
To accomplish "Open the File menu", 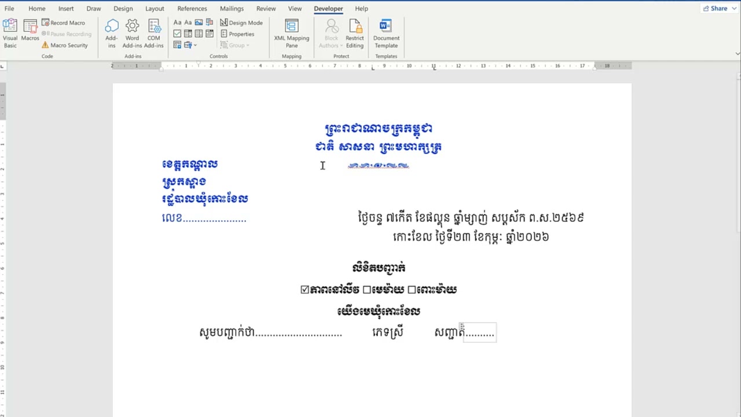I will tap(9, 8).
